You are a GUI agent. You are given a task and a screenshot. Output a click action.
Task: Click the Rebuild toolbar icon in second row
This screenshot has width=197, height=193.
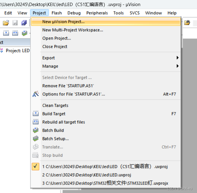(15, 33)
